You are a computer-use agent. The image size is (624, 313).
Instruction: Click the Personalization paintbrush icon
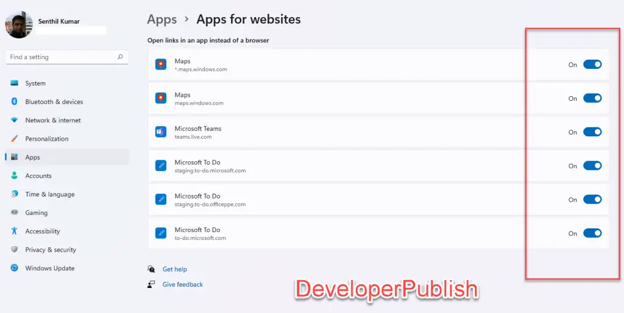[15, 139]
